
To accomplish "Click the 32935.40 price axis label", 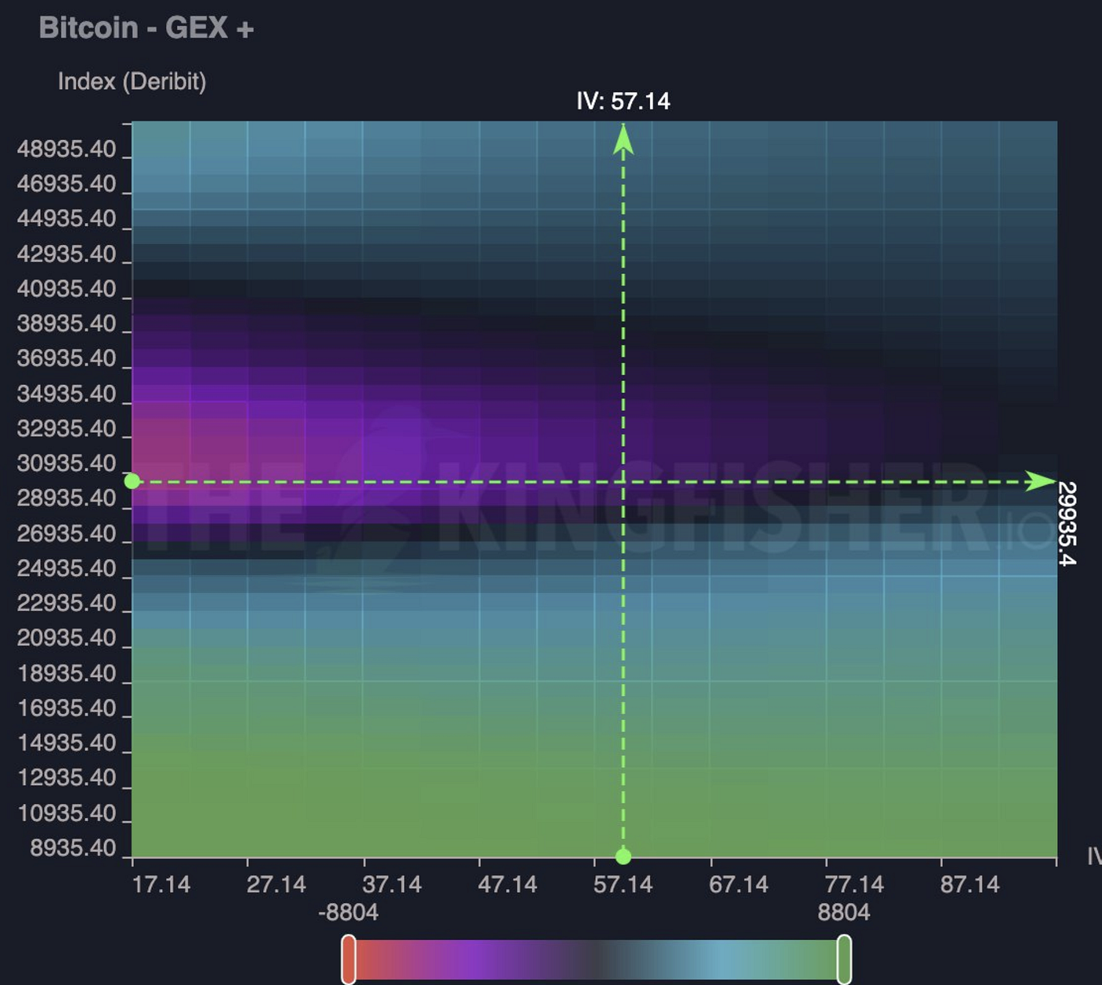I will coord(67,428).
